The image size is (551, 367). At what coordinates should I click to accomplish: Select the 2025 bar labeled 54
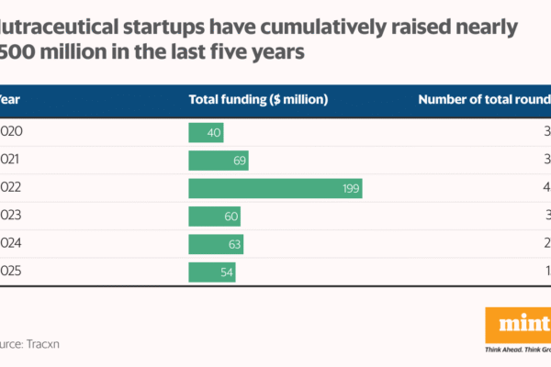click(x=212, y=272)
